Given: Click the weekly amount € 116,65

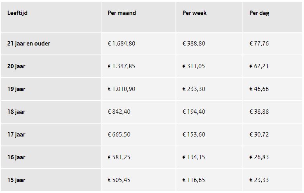Looking at the screenshot, I should click(194, 180).
